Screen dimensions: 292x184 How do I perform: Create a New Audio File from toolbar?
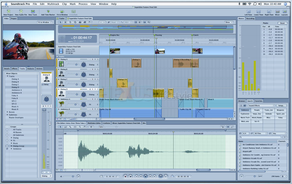(x=21, y=11)
